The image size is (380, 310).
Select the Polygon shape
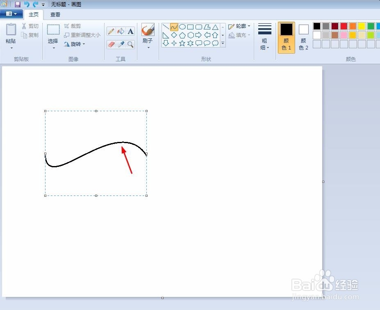point(207,27)
